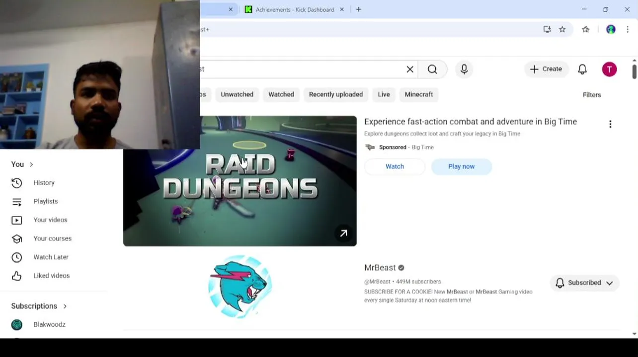638x357 pixels.
Task: Open the Big Time ad title link
Action: (471, 122)
